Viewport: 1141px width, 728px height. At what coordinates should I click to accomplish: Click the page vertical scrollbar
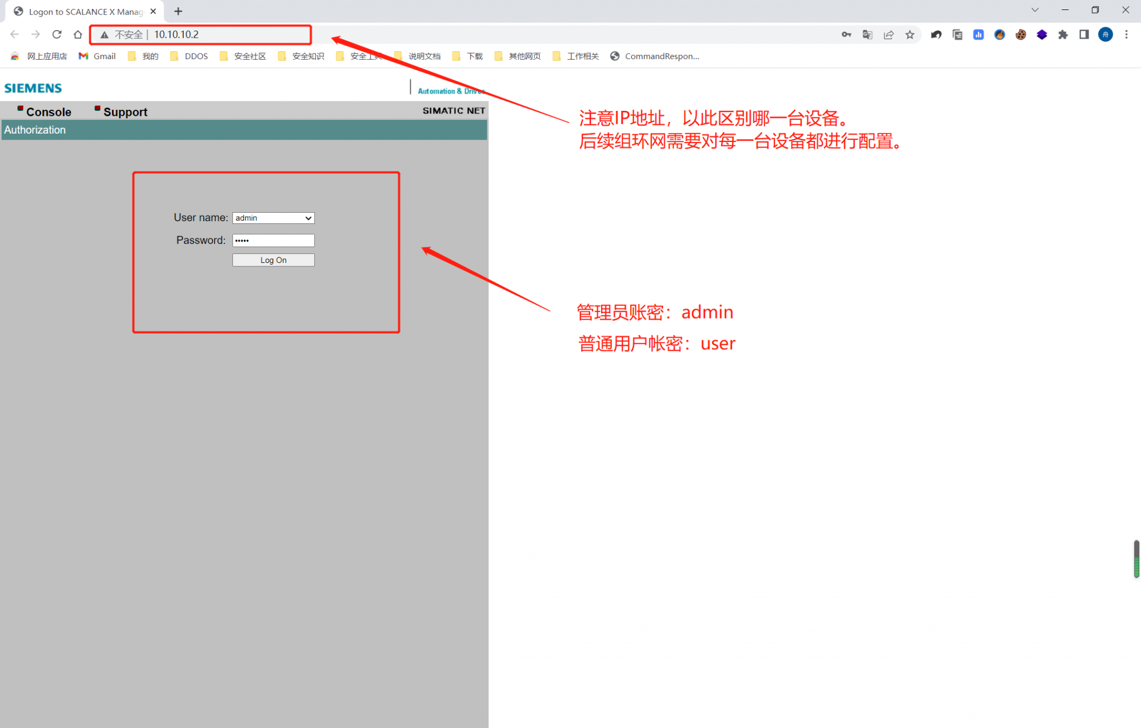coord(1136,559)
